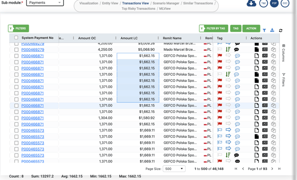Open the MLView tab

coord(165,9)
